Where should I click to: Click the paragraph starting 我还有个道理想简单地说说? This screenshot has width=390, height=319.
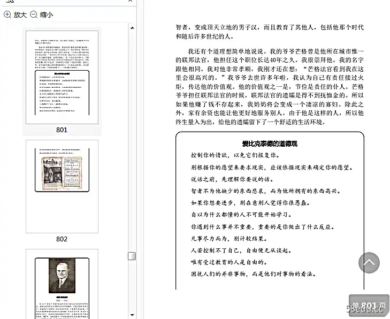270,87
